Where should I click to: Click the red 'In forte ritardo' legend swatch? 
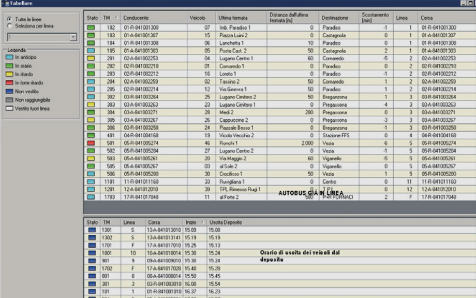[9, 83]
